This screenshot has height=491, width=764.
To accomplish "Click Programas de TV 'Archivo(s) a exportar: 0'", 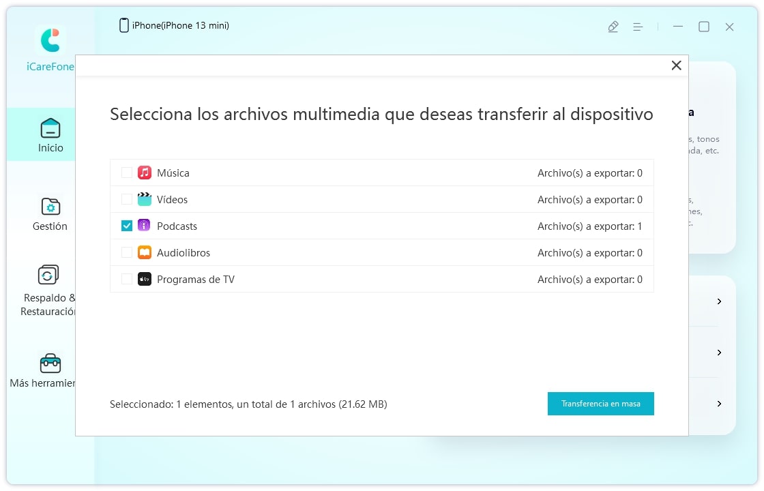I will point(589,280).
